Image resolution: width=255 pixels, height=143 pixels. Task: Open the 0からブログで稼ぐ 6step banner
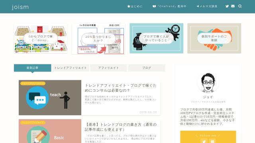point(41,38)
